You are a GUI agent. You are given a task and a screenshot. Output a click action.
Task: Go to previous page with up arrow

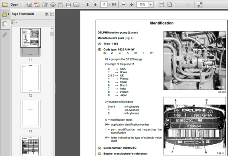pos(87,5)
